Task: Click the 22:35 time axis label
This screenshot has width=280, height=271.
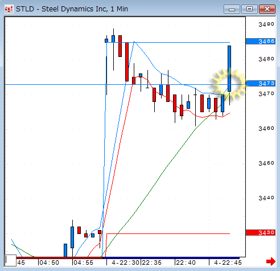Action: pos(151,262)
